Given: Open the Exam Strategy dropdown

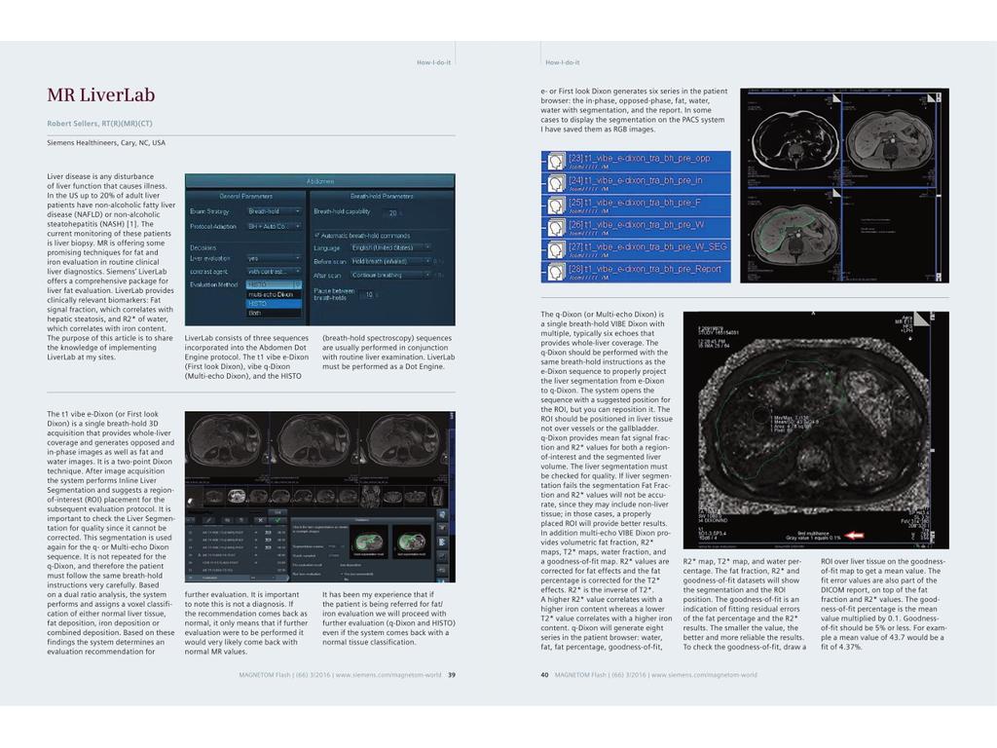Looking at the screenshot, I should click(276, 211).
